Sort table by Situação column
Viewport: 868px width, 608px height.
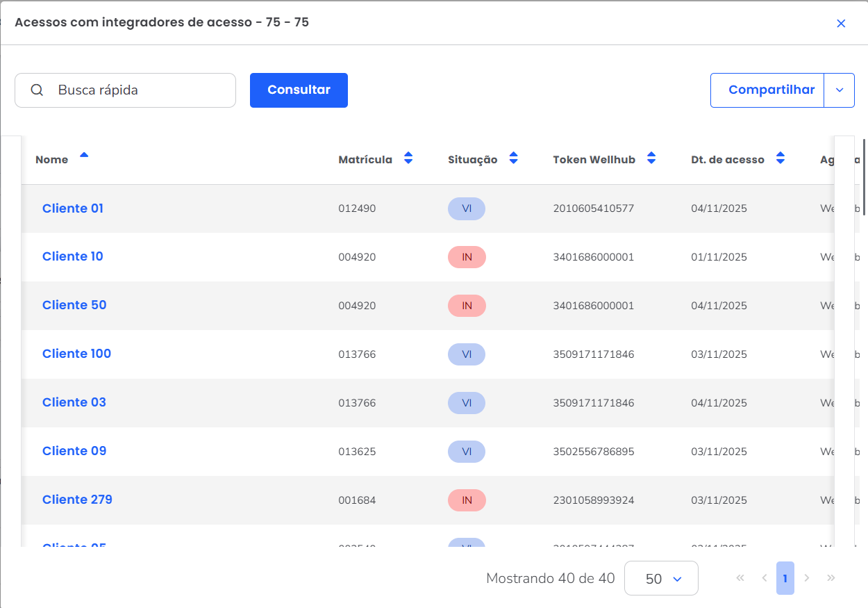pyautogui.click(x=513, y=158)
